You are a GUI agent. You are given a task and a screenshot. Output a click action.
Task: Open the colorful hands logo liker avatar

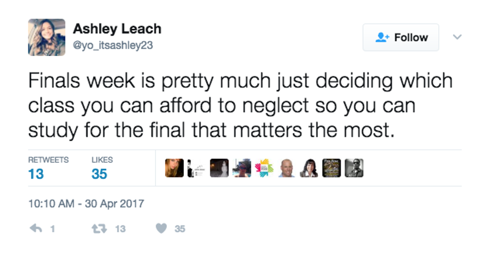[x=264, y=168]
